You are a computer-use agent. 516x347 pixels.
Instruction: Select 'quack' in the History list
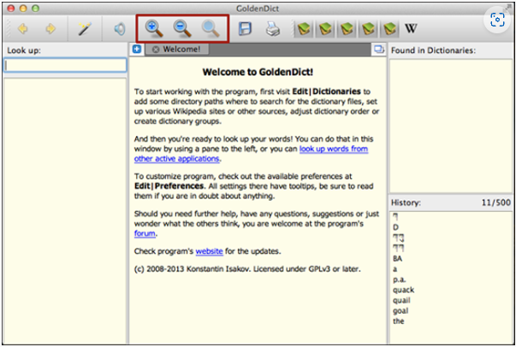point(404,288)
